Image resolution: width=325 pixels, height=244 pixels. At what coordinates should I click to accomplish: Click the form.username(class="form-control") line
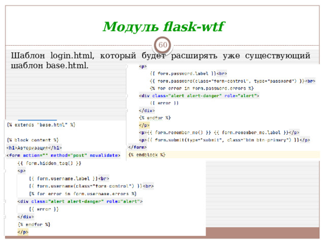91,186
